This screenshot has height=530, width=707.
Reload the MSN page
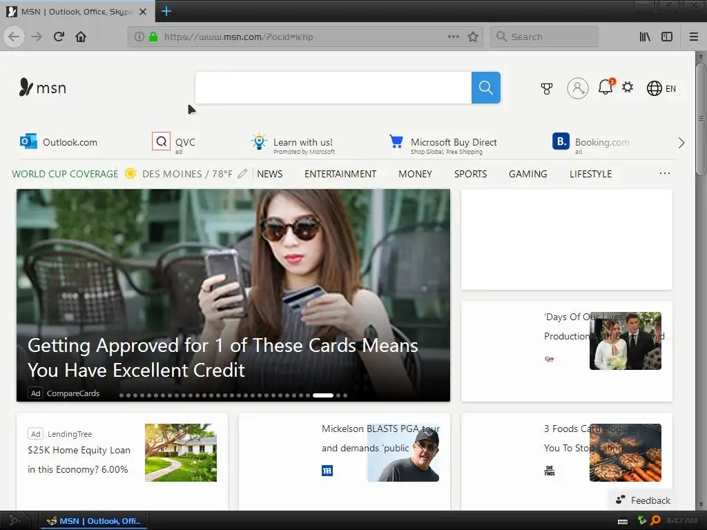click(x=59, y=37)
